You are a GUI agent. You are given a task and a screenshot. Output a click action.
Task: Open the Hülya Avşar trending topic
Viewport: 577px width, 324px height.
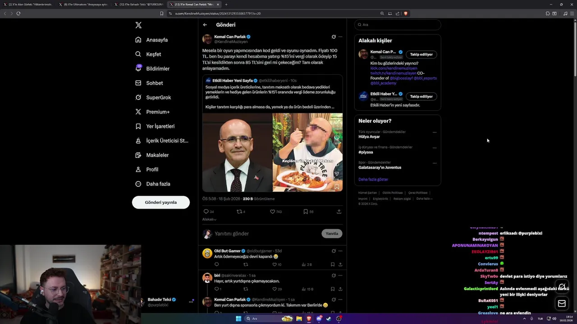pos(369,136)
